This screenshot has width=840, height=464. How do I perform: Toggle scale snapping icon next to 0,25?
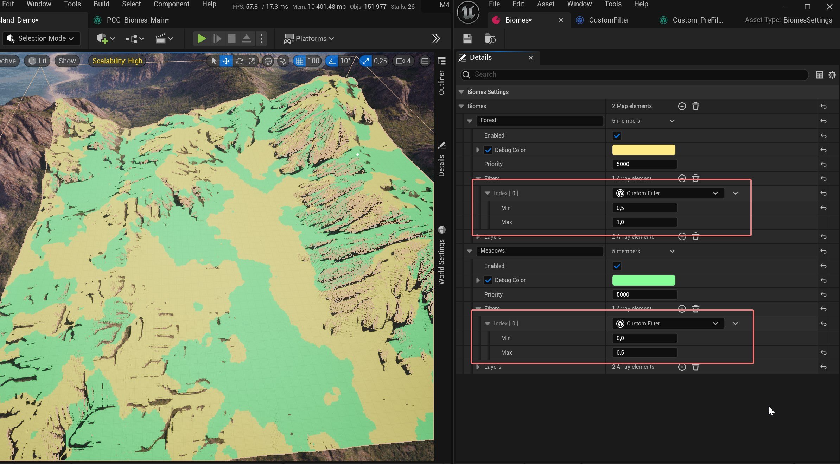coord(366,61)
